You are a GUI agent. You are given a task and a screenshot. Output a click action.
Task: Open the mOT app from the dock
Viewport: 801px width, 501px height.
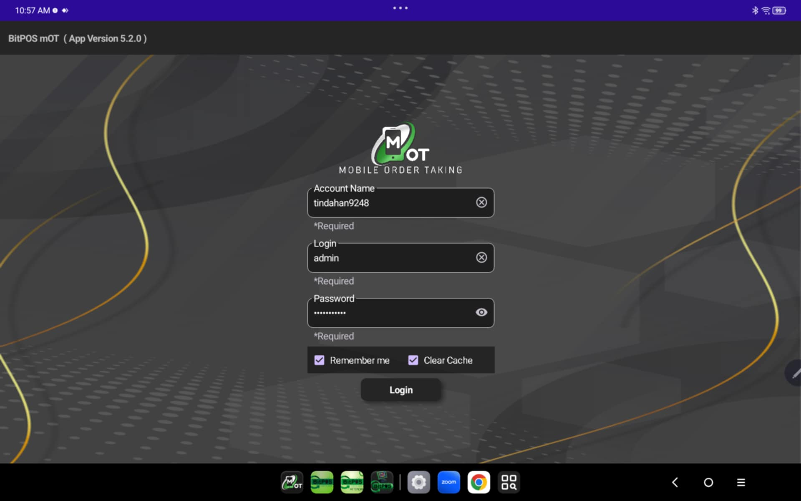292,482
